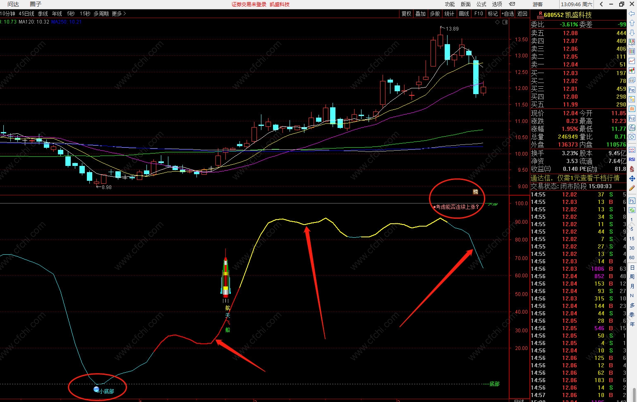This screenshot has width=637, height=402.
Task: Click the down arrow icon in right sidebar
Action: tap(632, 33)
